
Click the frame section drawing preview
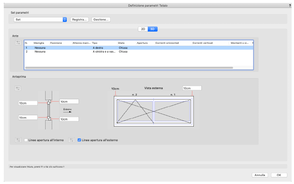48,110
